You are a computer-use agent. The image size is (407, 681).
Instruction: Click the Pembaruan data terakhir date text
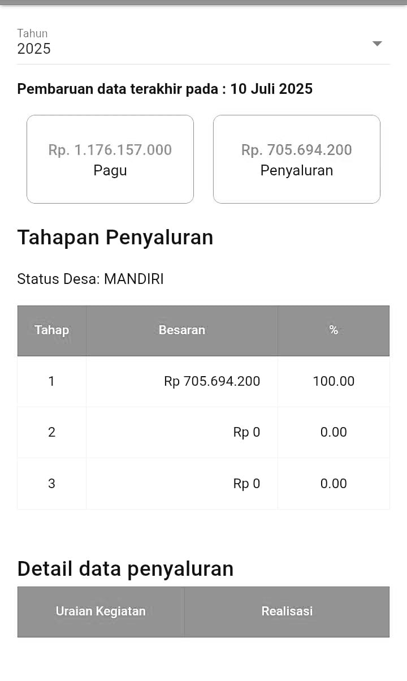tap(164, 89)
